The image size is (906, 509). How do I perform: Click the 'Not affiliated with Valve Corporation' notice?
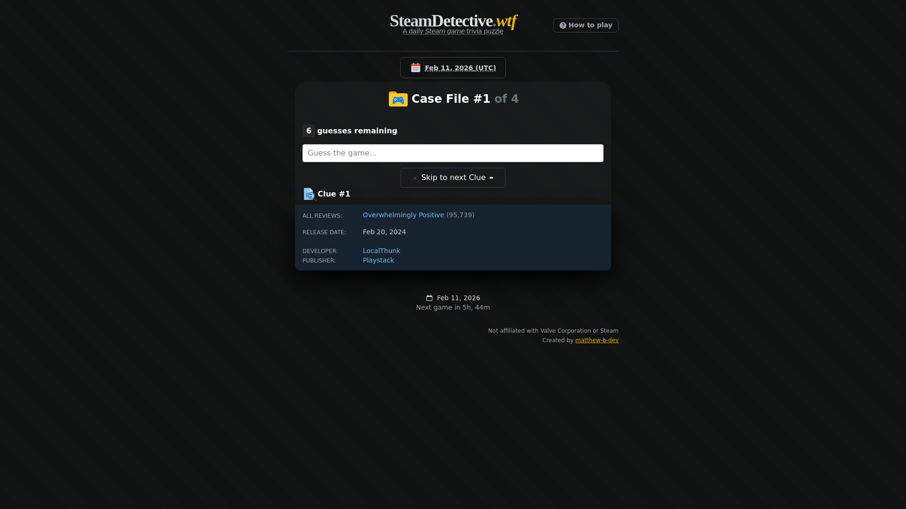pos(553,331)
